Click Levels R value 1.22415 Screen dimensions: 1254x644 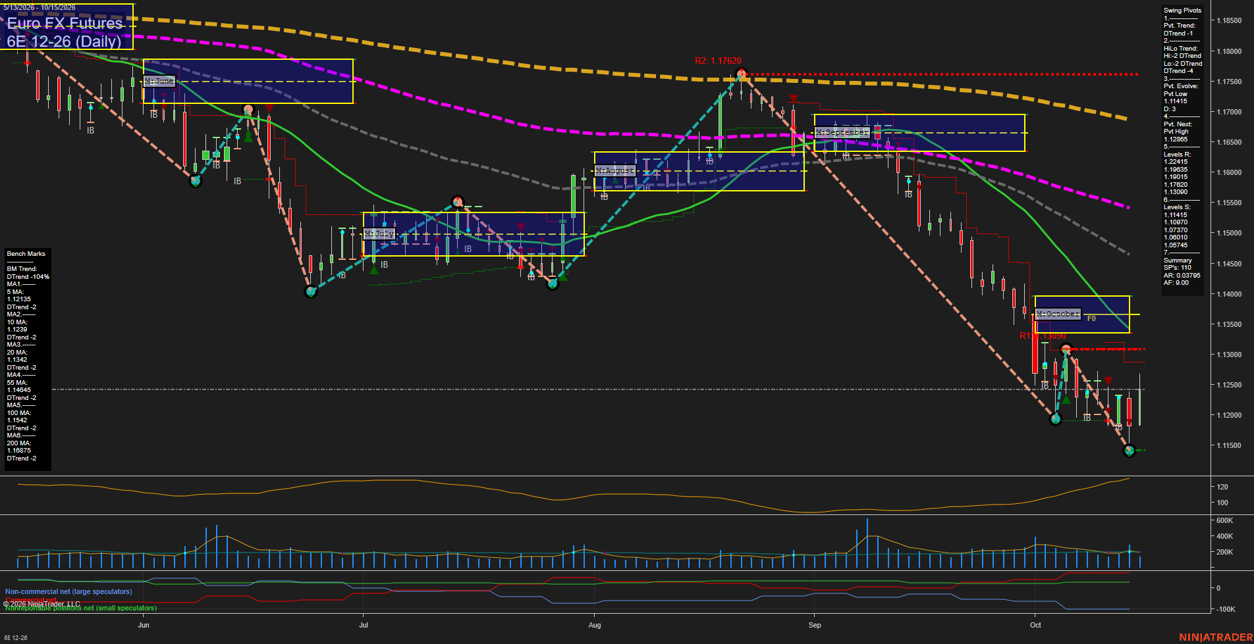point(1176,162)
